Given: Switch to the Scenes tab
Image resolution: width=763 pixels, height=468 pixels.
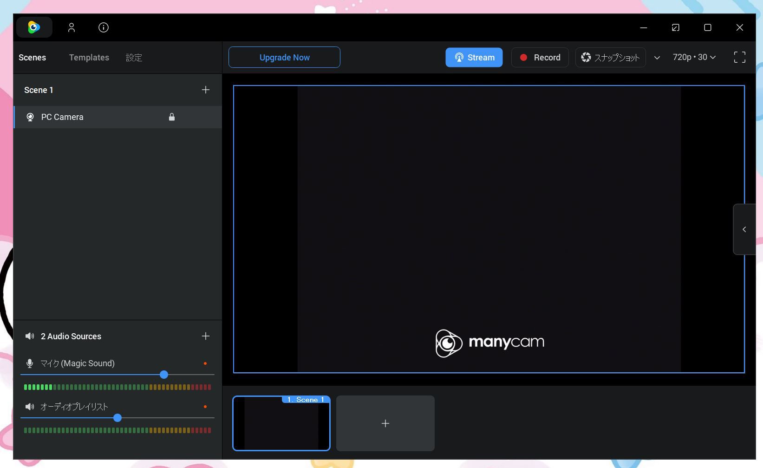Looking at the screenshot, I should [x=32, y=58].
